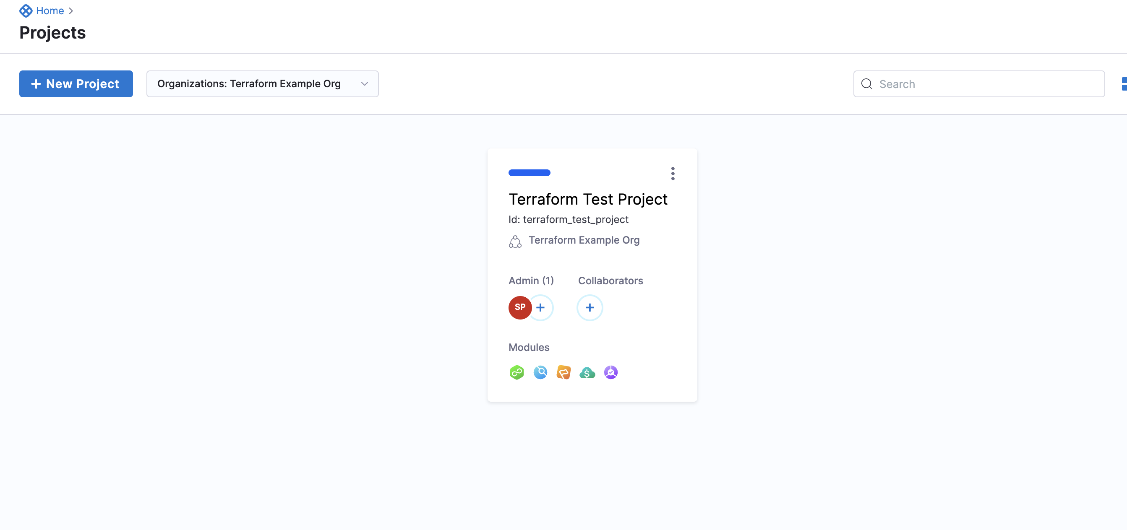Click the SP admin avatar
This screenshot has height=530, width=1127.
point(519,307)
